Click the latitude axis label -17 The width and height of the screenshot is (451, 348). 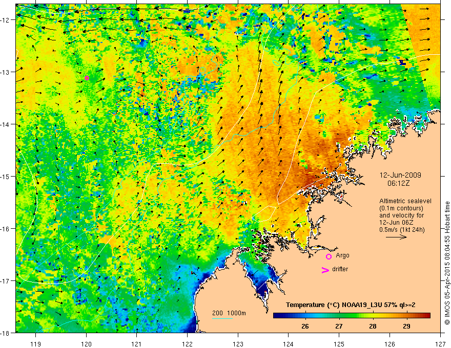point(6,280)
